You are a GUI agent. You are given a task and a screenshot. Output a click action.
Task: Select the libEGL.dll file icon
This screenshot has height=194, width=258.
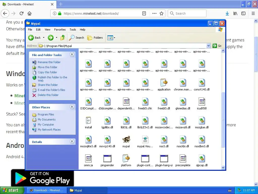coord(126,120)
